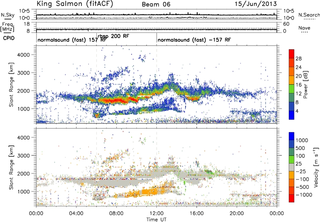Viewport: 320px width, 222px height.
Task: Select the red bottom segment of the Velocity colorbar
Action: click(292, 198)
